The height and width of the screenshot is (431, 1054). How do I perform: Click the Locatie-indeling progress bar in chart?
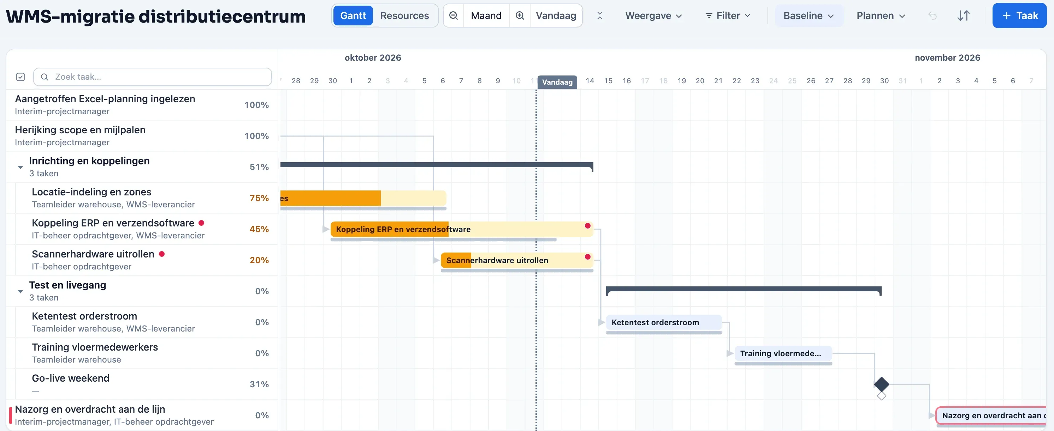(x=363, y=198)
